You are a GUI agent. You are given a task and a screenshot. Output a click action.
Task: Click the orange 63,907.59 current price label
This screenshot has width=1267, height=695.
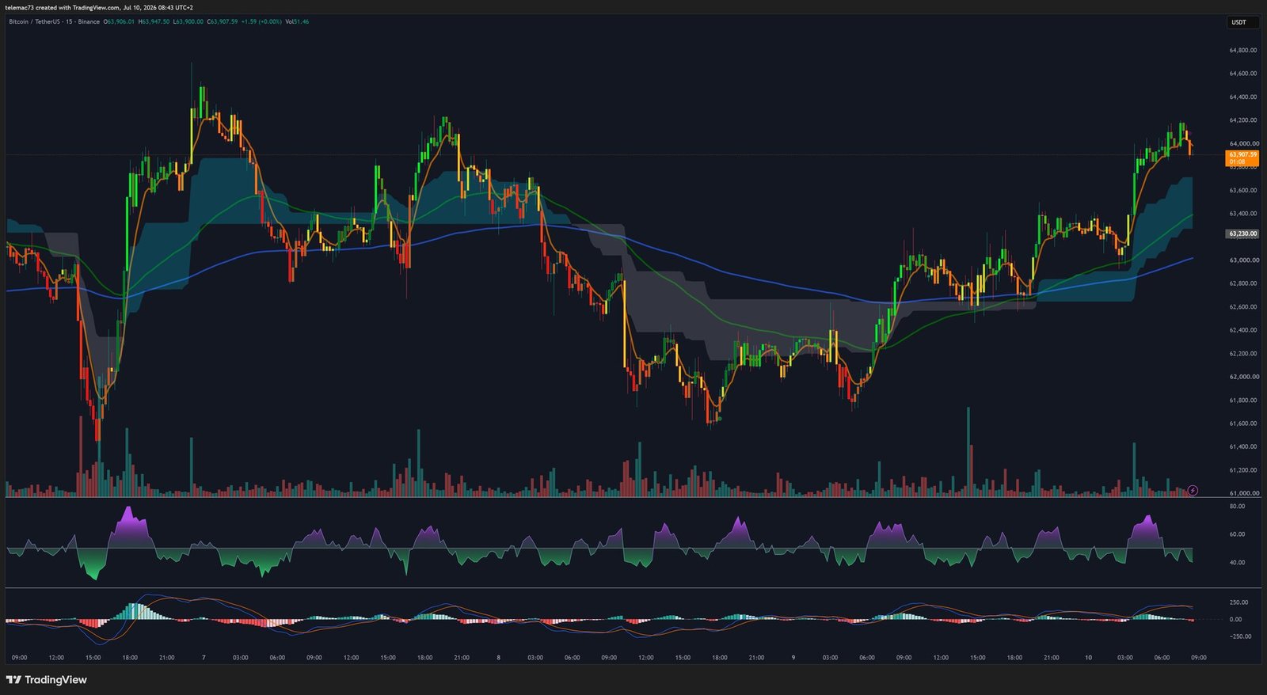(x=1242, y=158)
